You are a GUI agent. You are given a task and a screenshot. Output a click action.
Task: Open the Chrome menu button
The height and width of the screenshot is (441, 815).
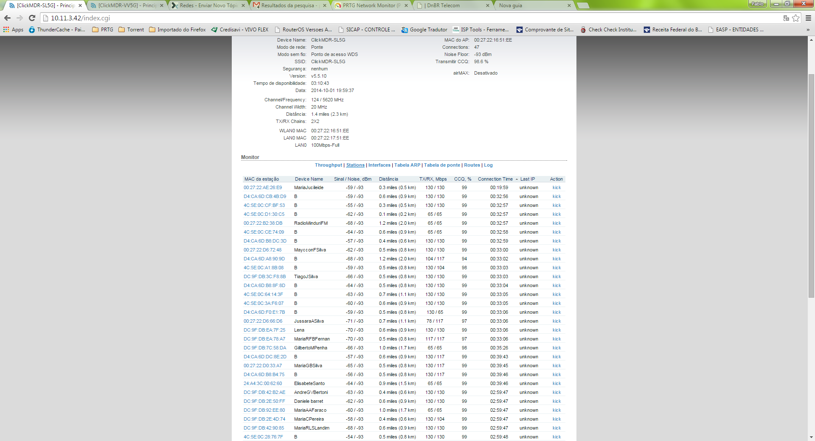pyautogui.click(x=808, y=18)
